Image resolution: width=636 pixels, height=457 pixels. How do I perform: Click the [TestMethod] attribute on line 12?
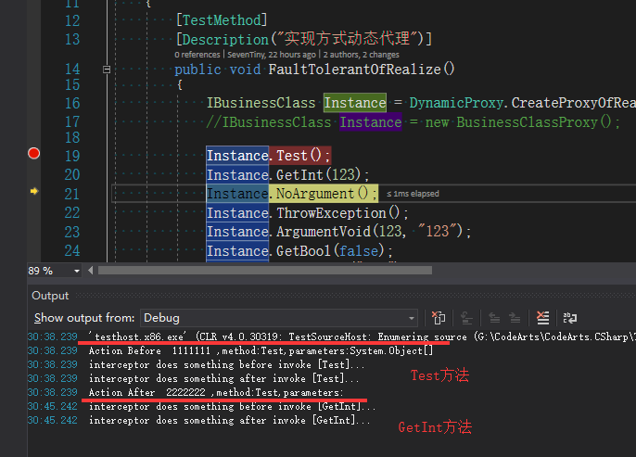(222, 20)
